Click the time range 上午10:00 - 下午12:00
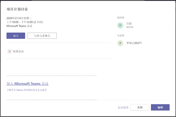 [x=20, y=22]
